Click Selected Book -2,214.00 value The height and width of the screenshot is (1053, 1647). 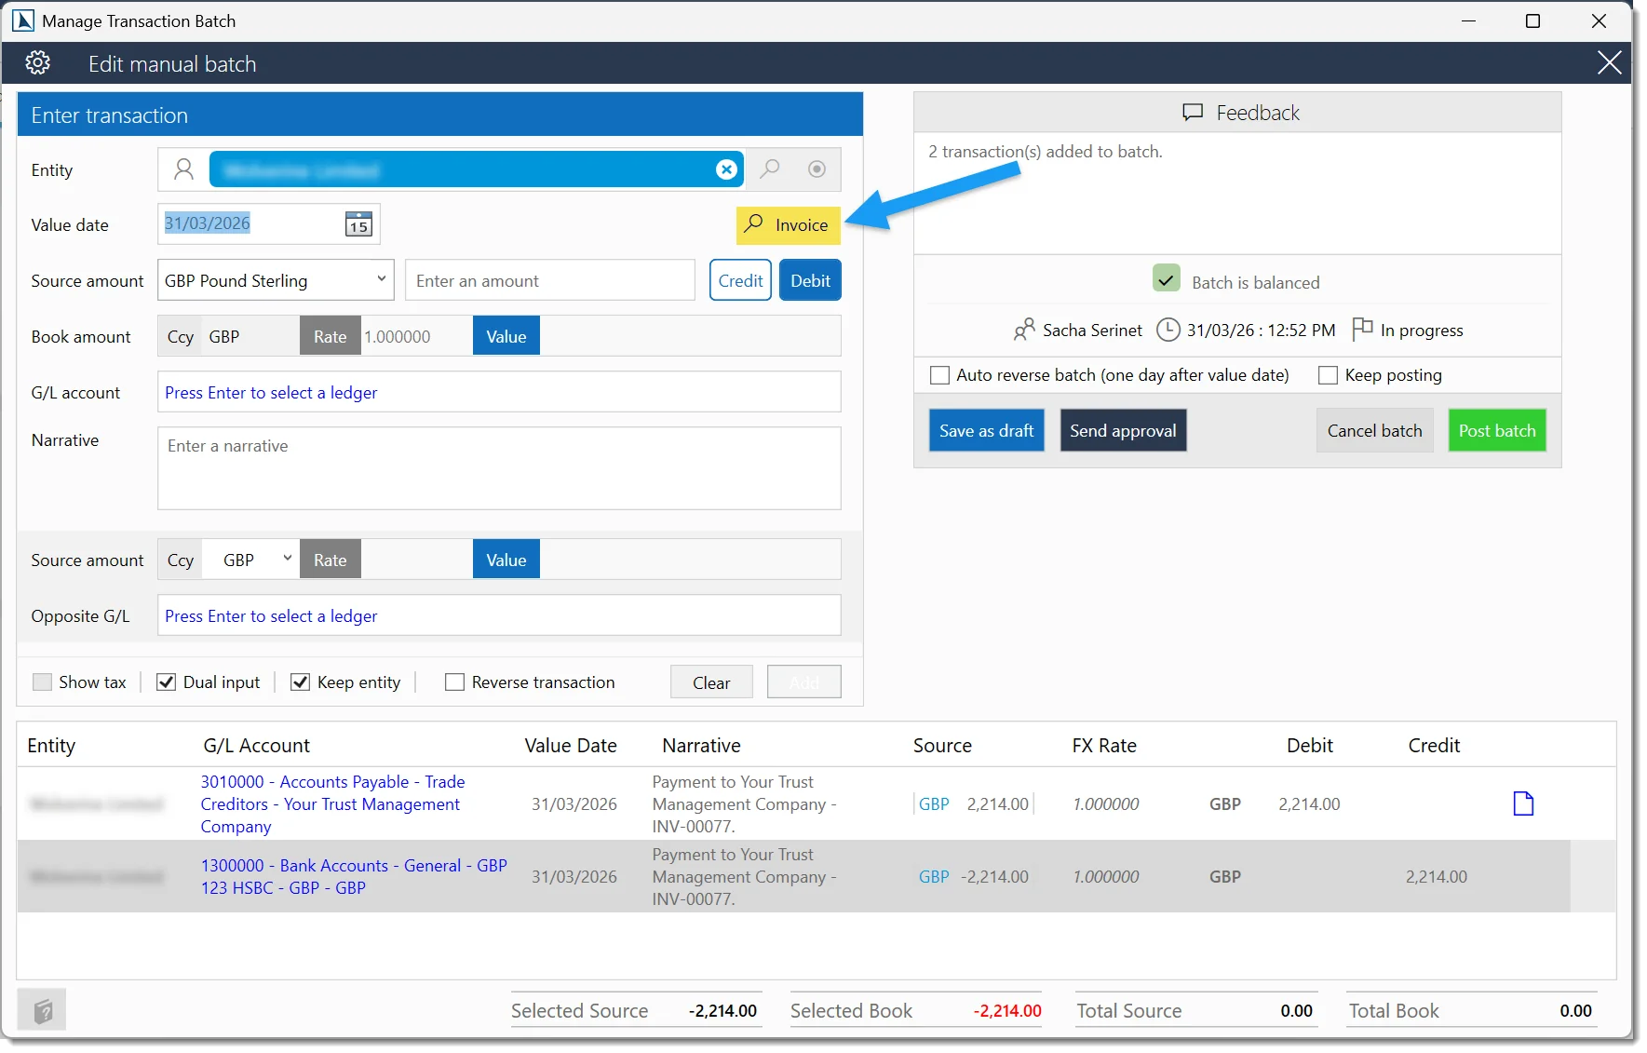[1007, 1010]
